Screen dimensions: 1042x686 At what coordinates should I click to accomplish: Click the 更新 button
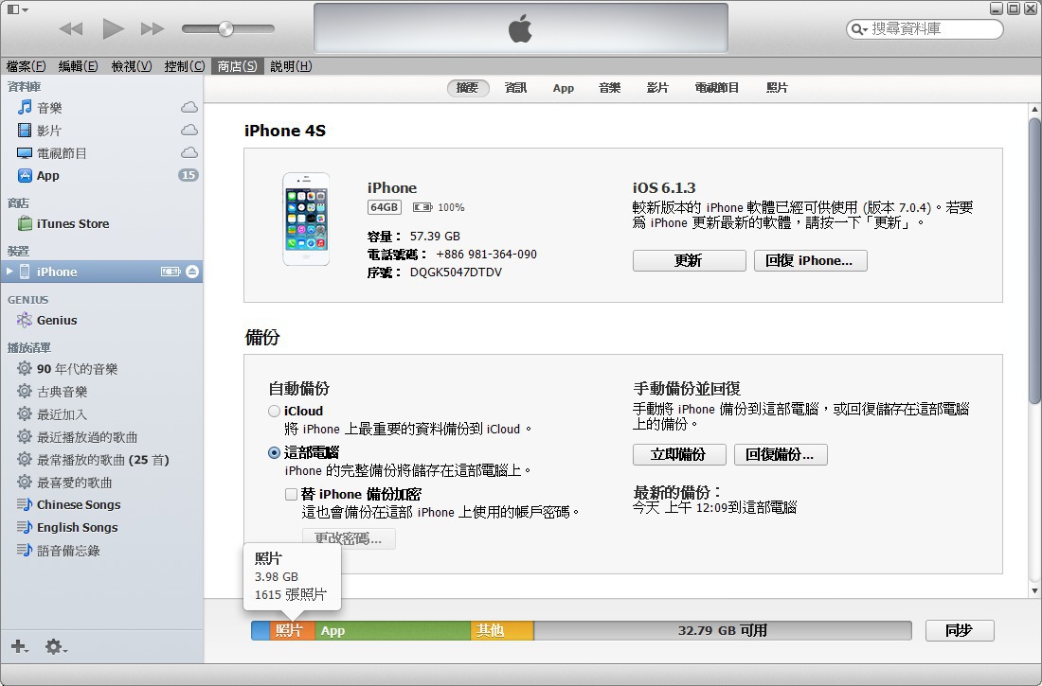click(x=689, y=260)
